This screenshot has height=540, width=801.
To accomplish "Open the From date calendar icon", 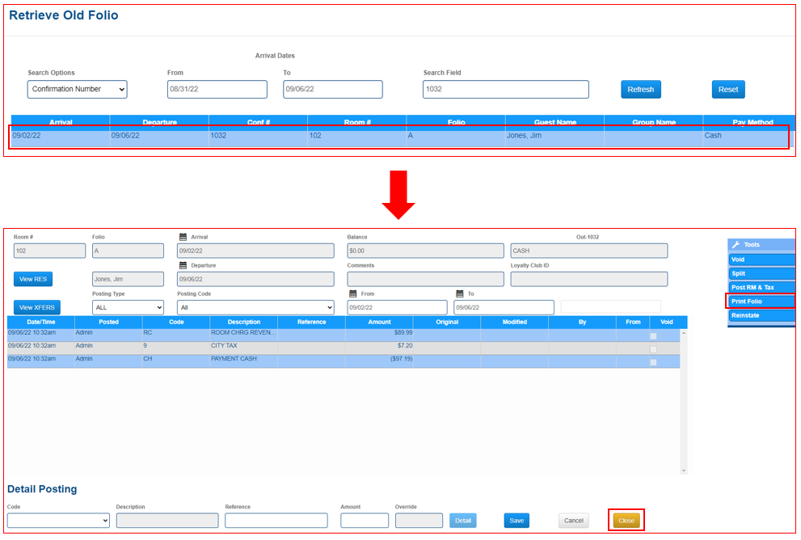I will click(x=353, y=293).
